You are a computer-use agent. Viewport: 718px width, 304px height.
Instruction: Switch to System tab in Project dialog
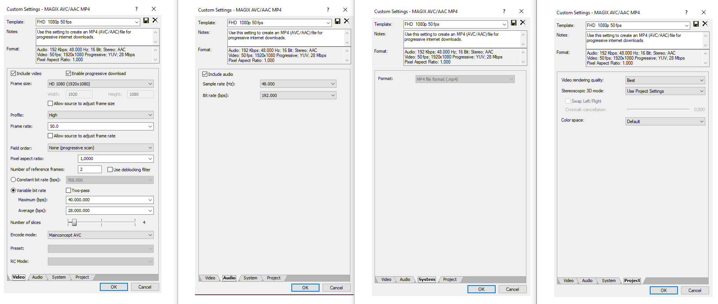pos(609,281)
